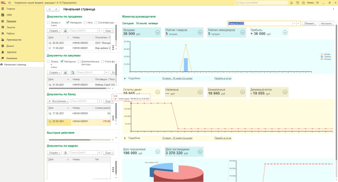Open the Продажи section in sidebar
Screen dimensions: 338x182
[x=11, y=21]
